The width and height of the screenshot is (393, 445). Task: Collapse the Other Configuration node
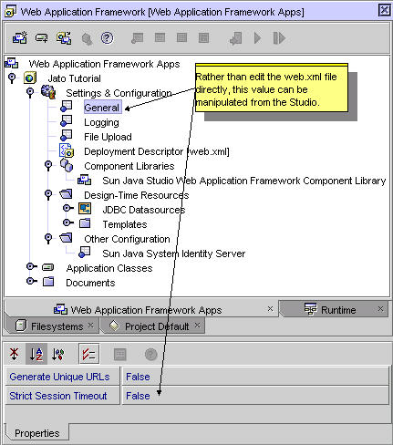pyautogui.click(x=48, y=238)
